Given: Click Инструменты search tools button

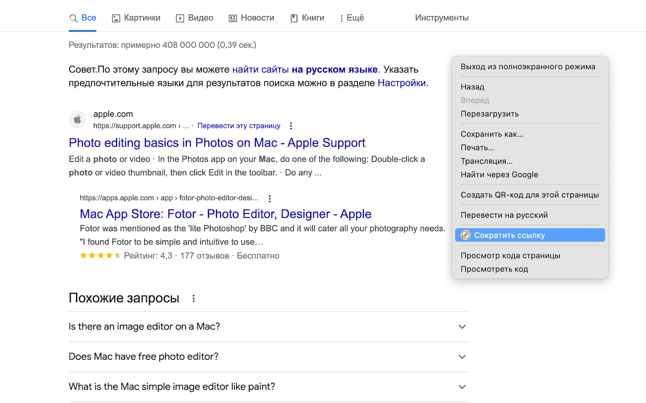Looking at the screenshot, I should (442, 18).
